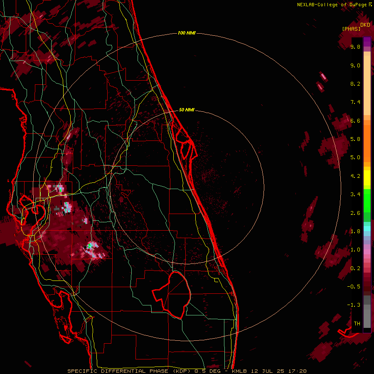Image resolution: width=374 pixels, height=374 pixels.
Task: Click the NEXLAB-College of DuPage credit text
Action: [x=332, y=5]
